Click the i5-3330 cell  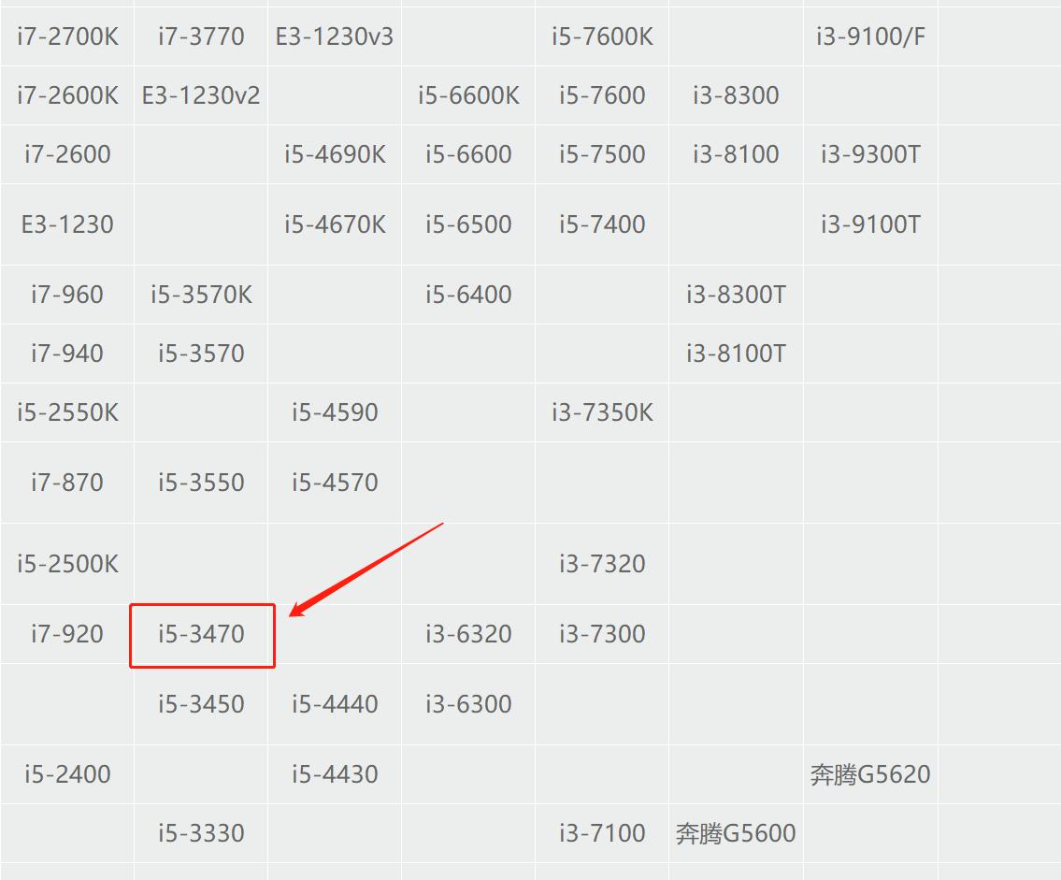click(201, 834)
